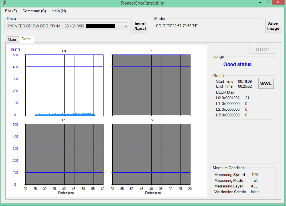Screen dimensions: 286x206
Task: Click the L0 BLER graph
Action: (x=64, y=85)
